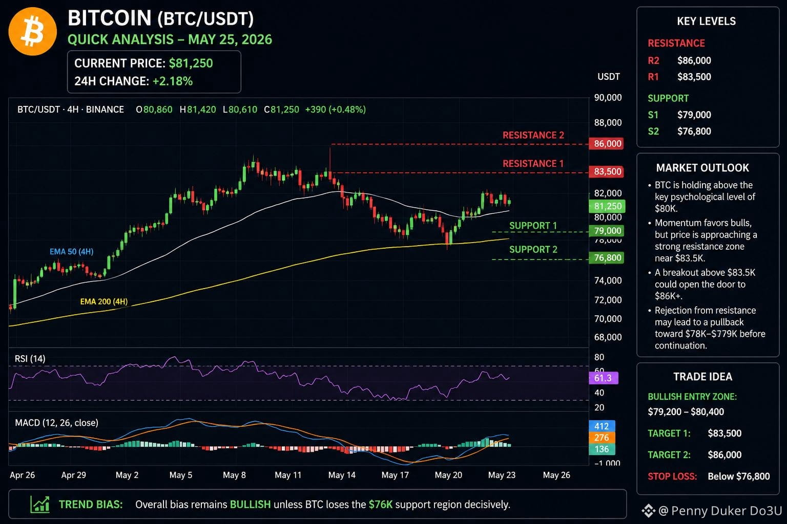Click May 5 on the date axis
787x524 pixels.
(x=181, y=475)
